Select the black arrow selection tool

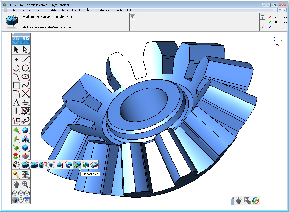click(16, 50)
